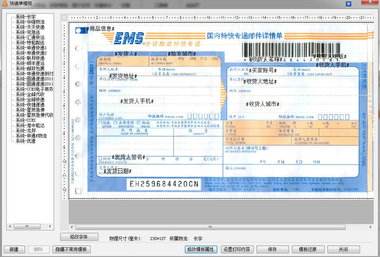Click the canvas horizontal scrollbar thumb
This screenshot has height=257, width=380.
[x=210, y=227]
